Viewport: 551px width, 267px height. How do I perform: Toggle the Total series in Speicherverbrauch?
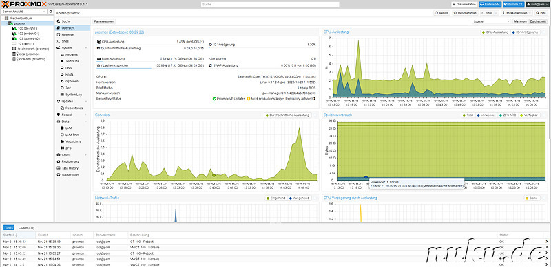pos(468,115)
